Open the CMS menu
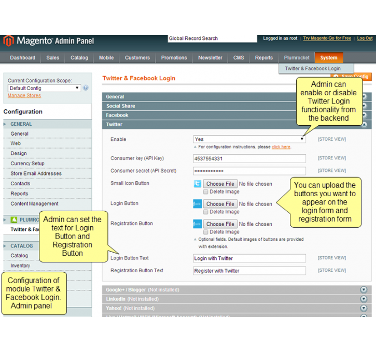This screenshot has height=352, width=376. pos(239,57)
